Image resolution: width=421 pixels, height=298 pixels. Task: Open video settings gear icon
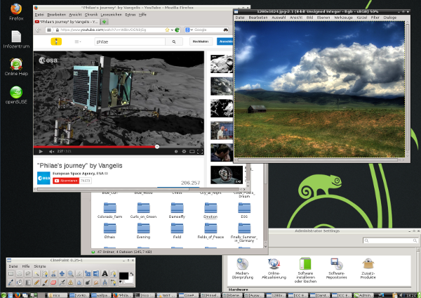click(184, 151)
